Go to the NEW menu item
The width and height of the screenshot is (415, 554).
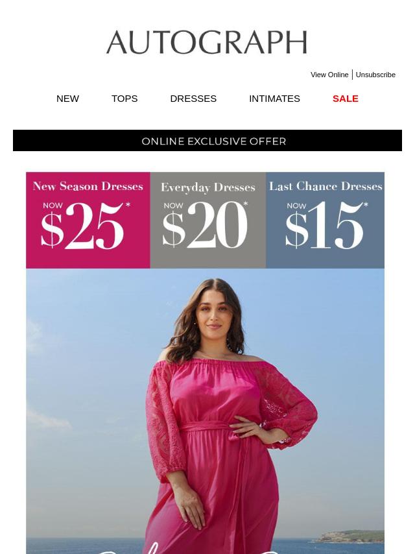point(67,99)
